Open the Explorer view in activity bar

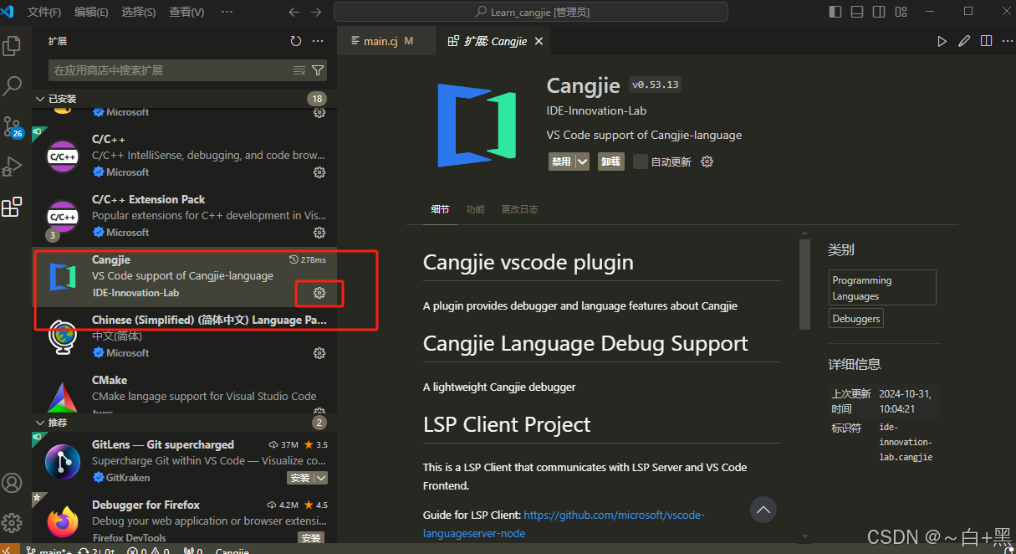pos(12,46)
